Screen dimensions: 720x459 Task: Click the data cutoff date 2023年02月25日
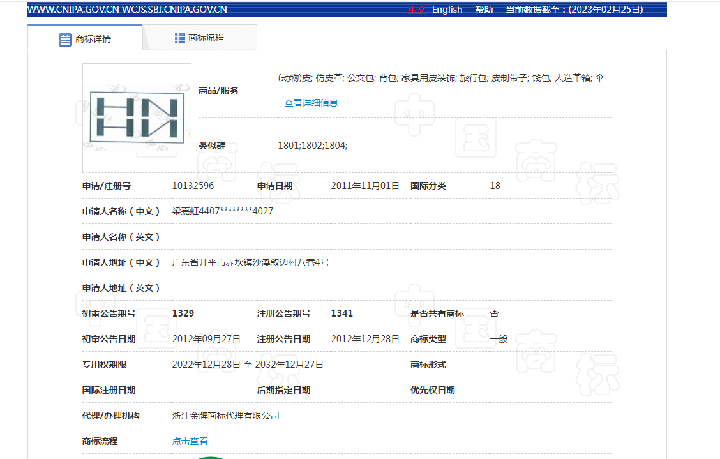pyautogui.click(x=606, y=10)
